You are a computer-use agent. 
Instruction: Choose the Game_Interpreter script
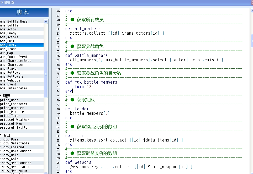22,88
